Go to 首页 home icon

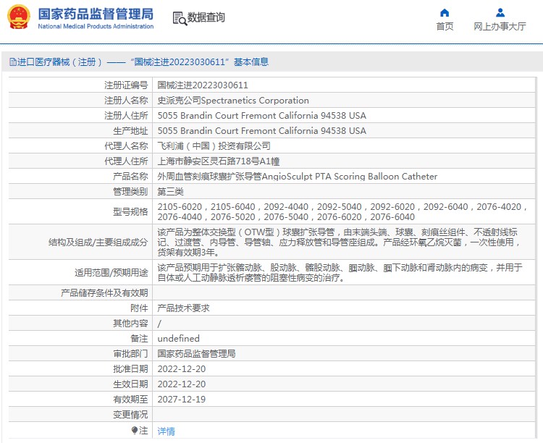(x=445, y=13)
